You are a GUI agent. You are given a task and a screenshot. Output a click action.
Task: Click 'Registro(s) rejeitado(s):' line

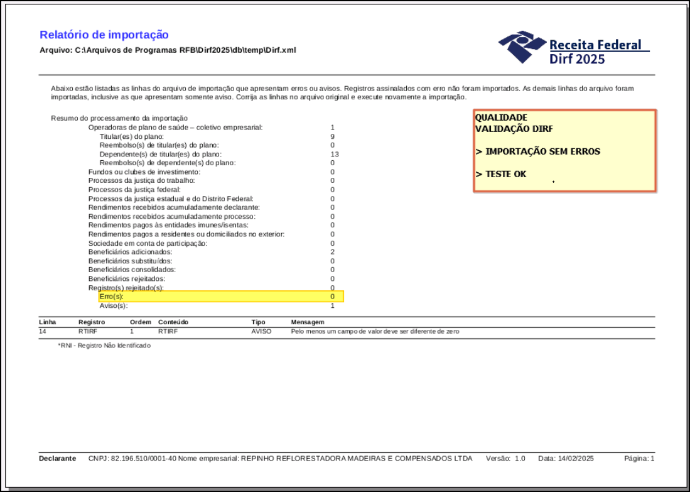pos(126,288)
